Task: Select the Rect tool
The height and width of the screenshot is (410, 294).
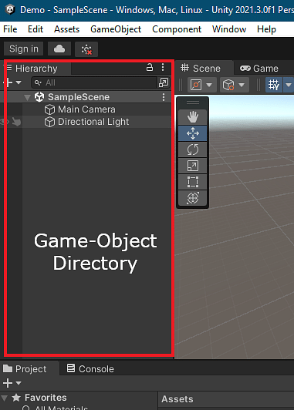Action: click(x=193, y=182)
